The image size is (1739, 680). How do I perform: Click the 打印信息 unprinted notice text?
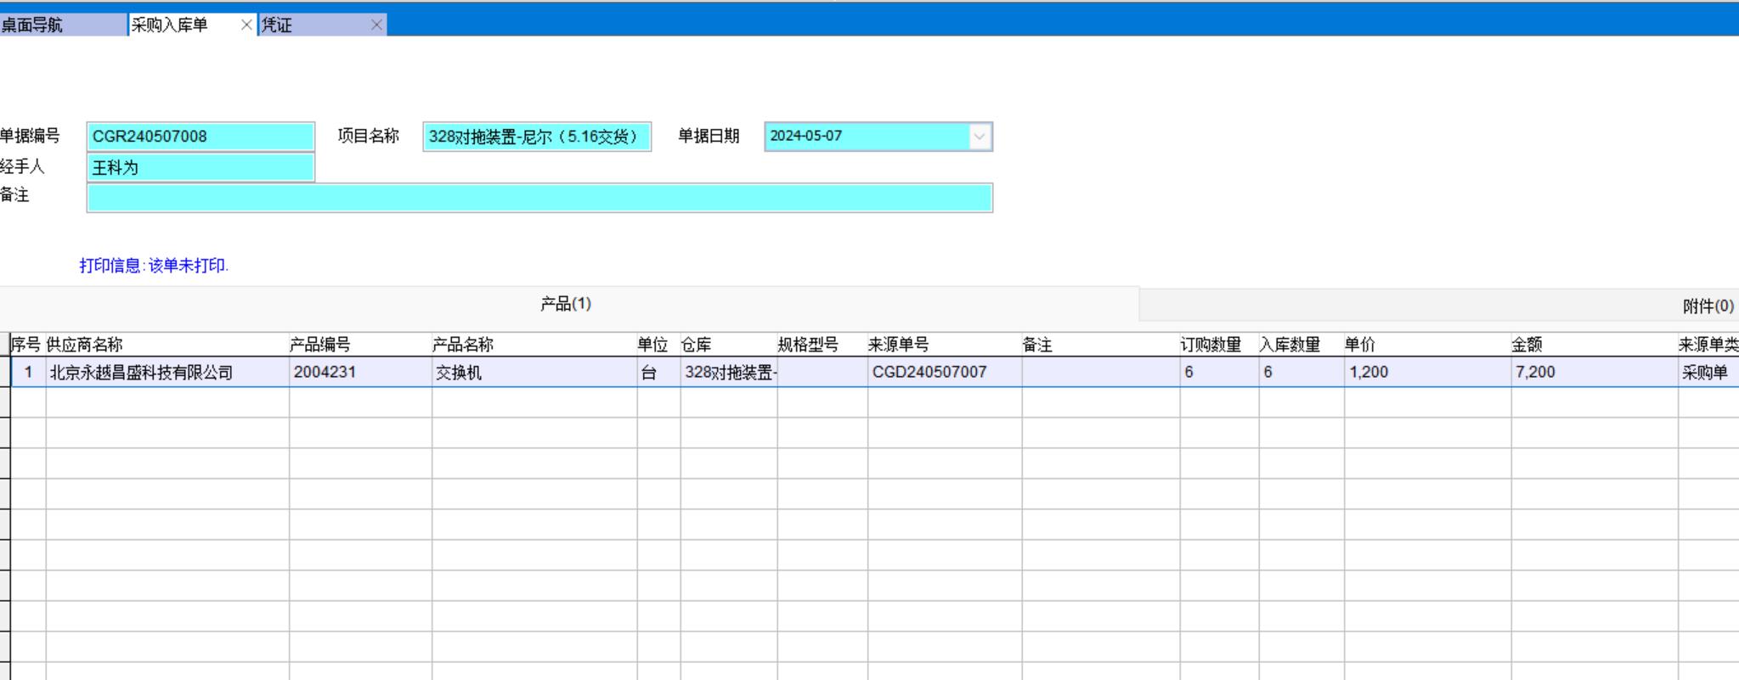(x=154, y=266)
